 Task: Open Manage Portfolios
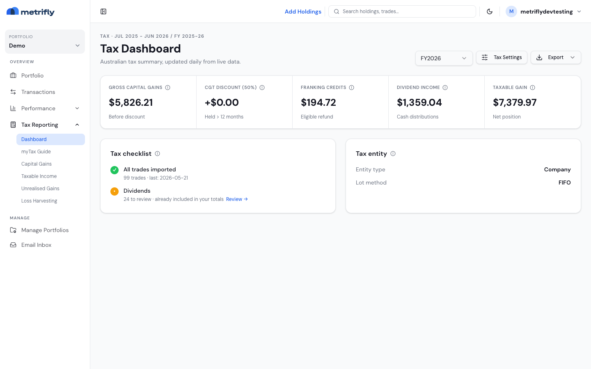[45, 230]
